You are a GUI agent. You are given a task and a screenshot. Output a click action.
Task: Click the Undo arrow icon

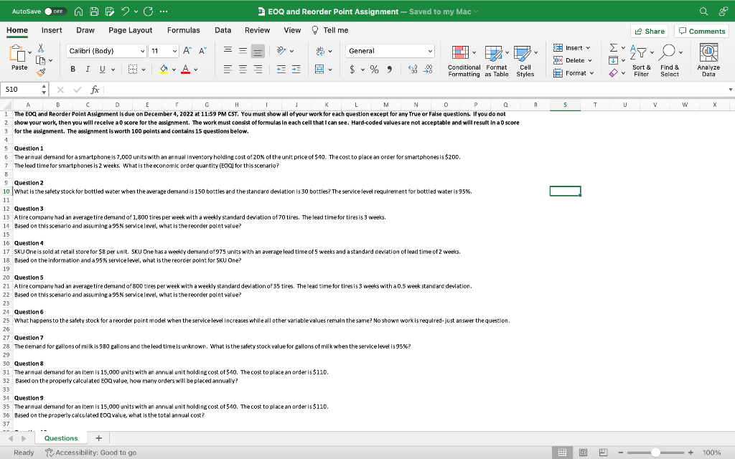click(125, 11)
